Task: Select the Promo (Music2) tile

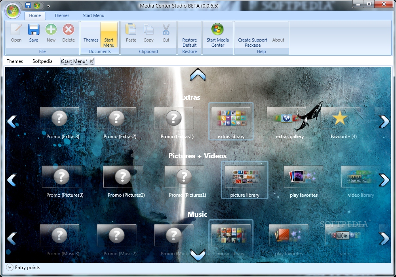Action: [x=117, y=240]
